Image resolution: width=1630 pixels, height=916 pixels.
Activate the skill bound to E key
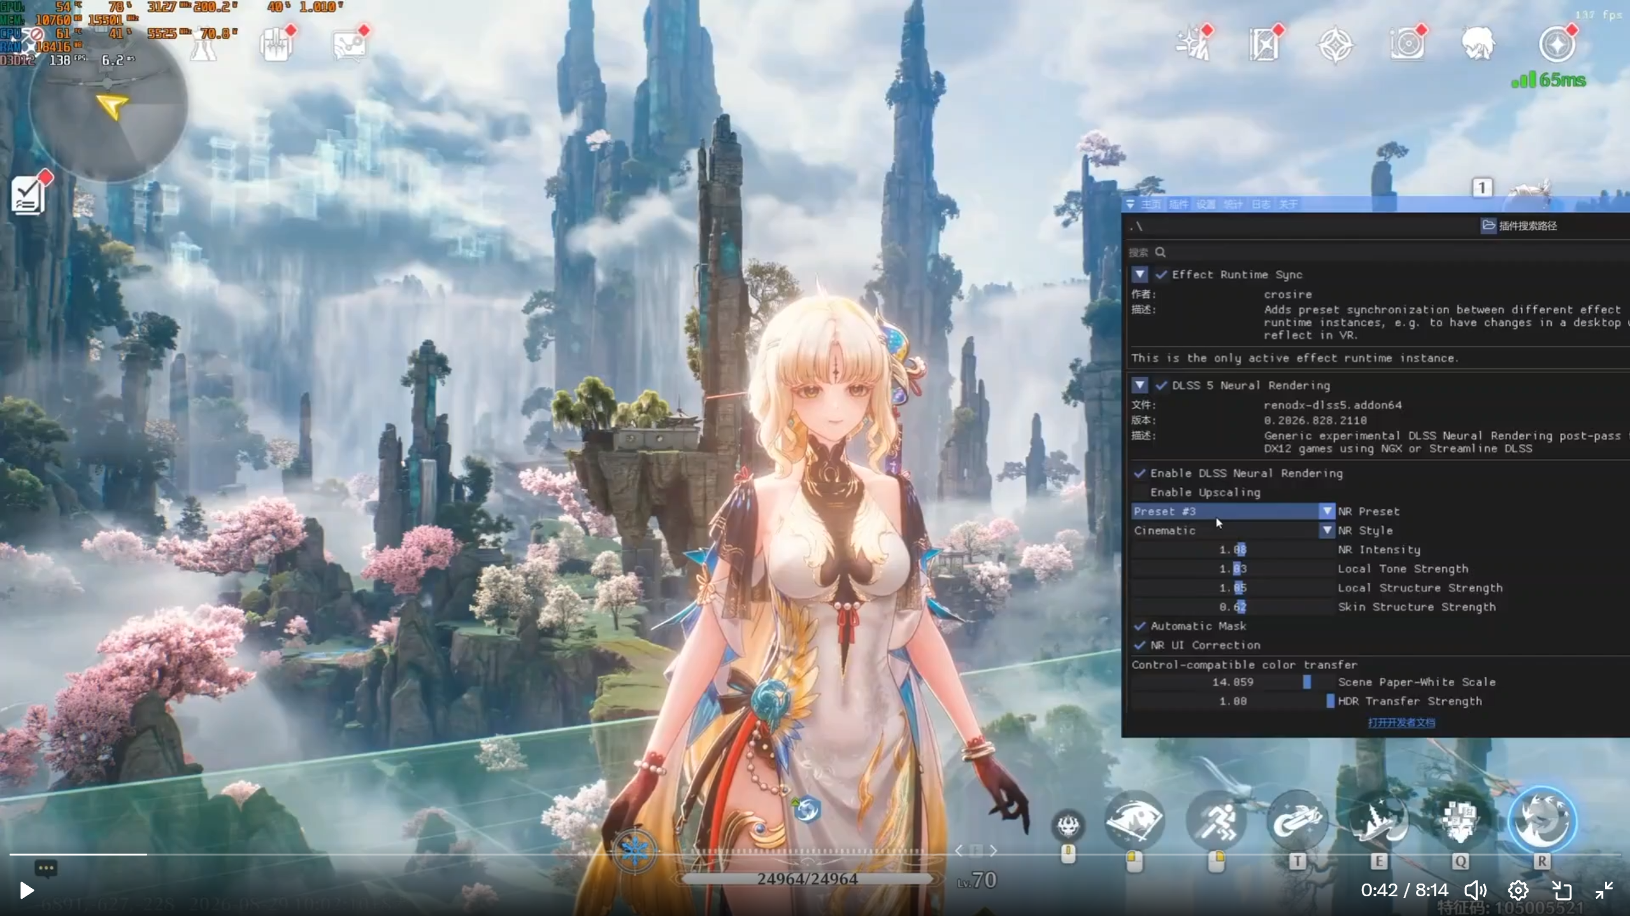[x=1379, y=820]
